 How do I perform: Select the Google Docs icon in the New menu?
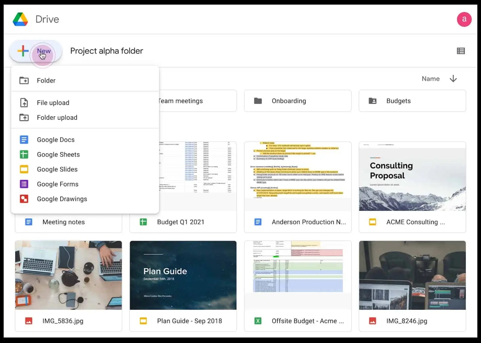[24, 139]
